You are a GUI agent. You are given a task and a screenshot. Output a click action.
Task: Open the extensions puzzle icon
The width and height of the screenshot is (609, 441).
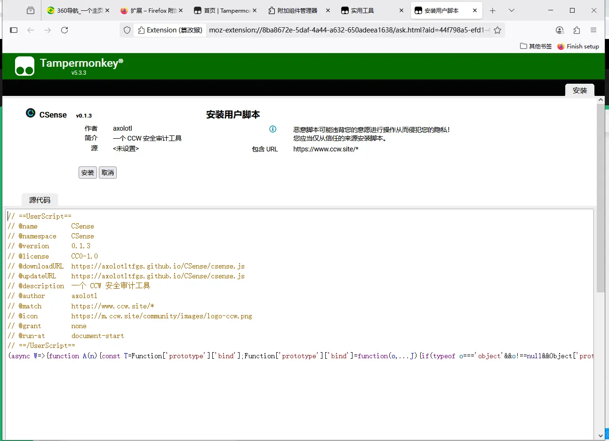577,30
